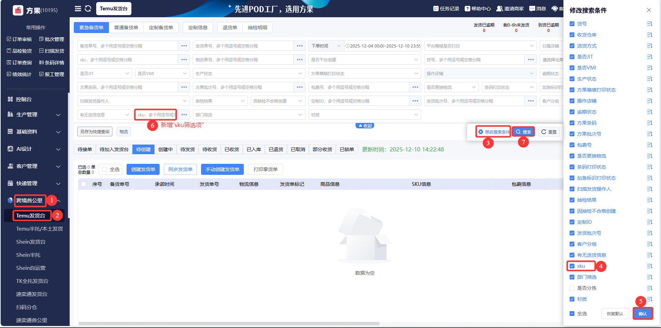Tick the table header select-all checkbox
The width and height of the screenshot is (661, 328).
click(x=83, y=184)
